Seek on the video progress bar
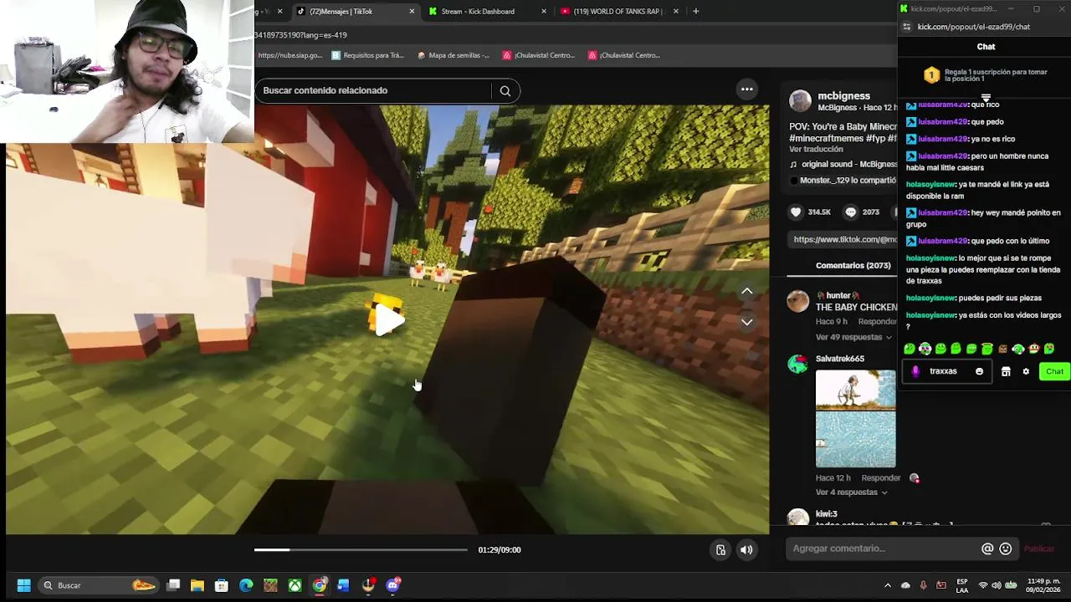The image size is (1071, 602). 361,550
